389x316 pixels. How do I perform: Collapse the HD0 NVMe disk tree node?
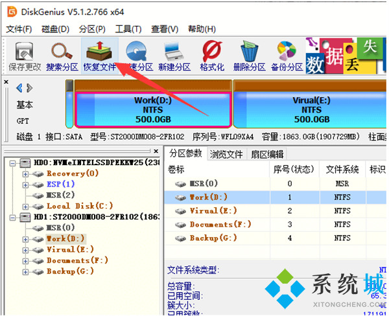[x=14, y=163]
